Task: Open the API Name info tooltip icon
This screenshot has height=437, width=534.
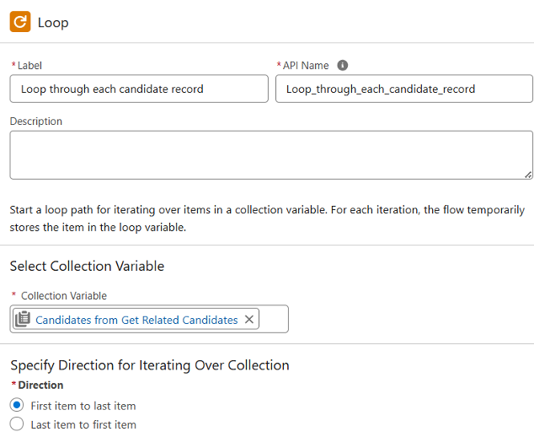Action: coord(342,65)
